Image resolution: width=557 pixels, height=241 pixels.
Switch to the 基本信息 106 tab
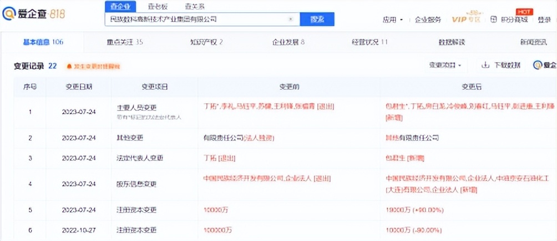tap(43, 42)
